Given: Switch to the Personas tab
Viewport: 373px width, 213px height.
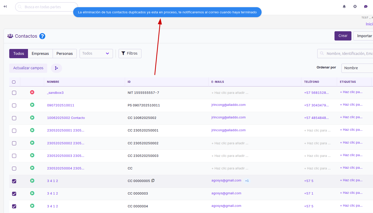Looking at the screenshot, I should [x=65, y=54].
